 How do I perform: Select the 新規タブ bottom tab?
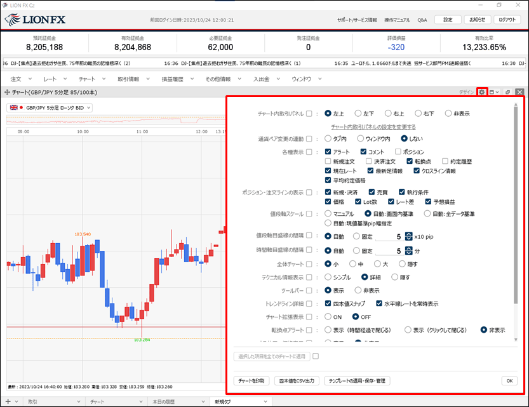tap(241, 402)
